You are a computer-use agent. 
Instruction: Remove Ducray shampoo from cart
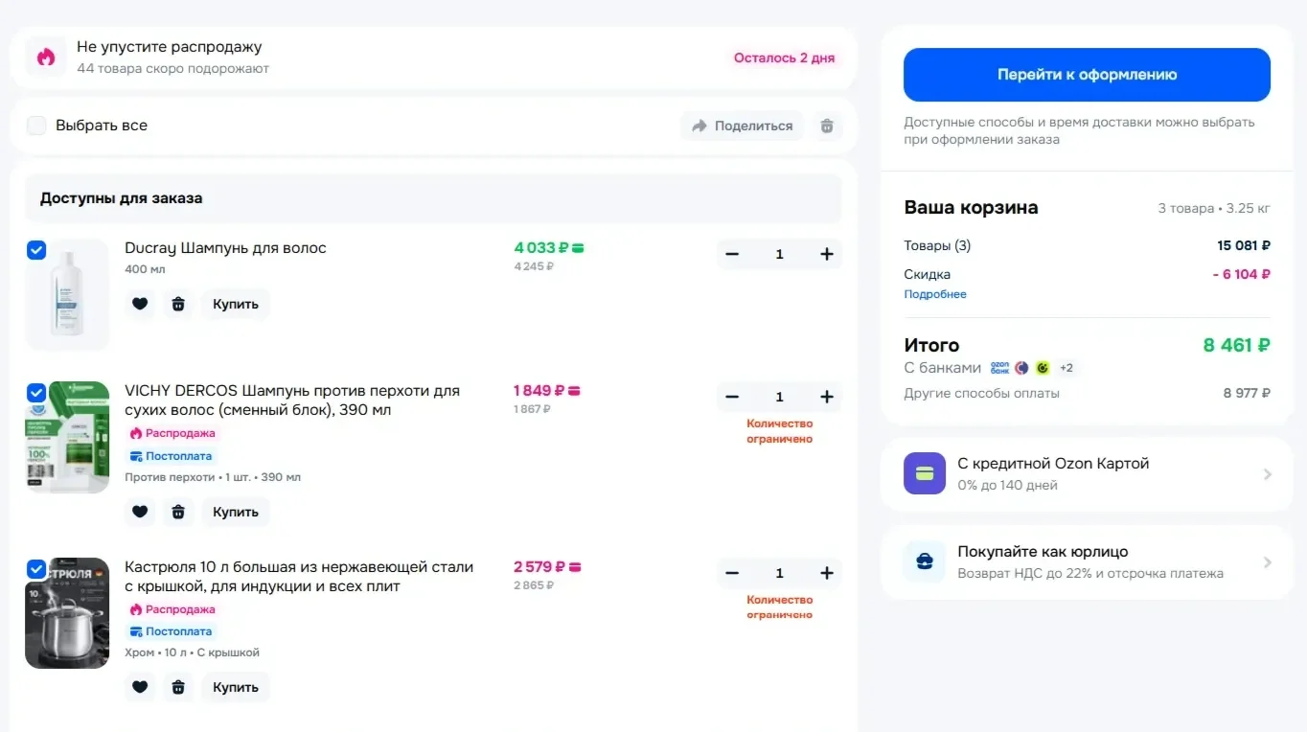point(178,304)
